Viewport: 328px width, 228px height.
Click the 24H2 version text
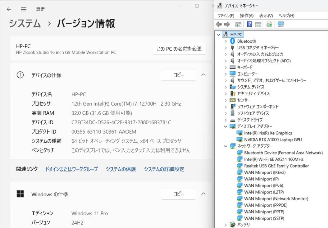[77, 223]
